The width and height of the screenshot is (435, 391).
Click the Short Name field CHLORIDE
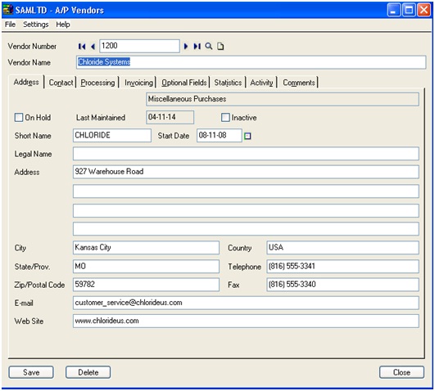112,136
